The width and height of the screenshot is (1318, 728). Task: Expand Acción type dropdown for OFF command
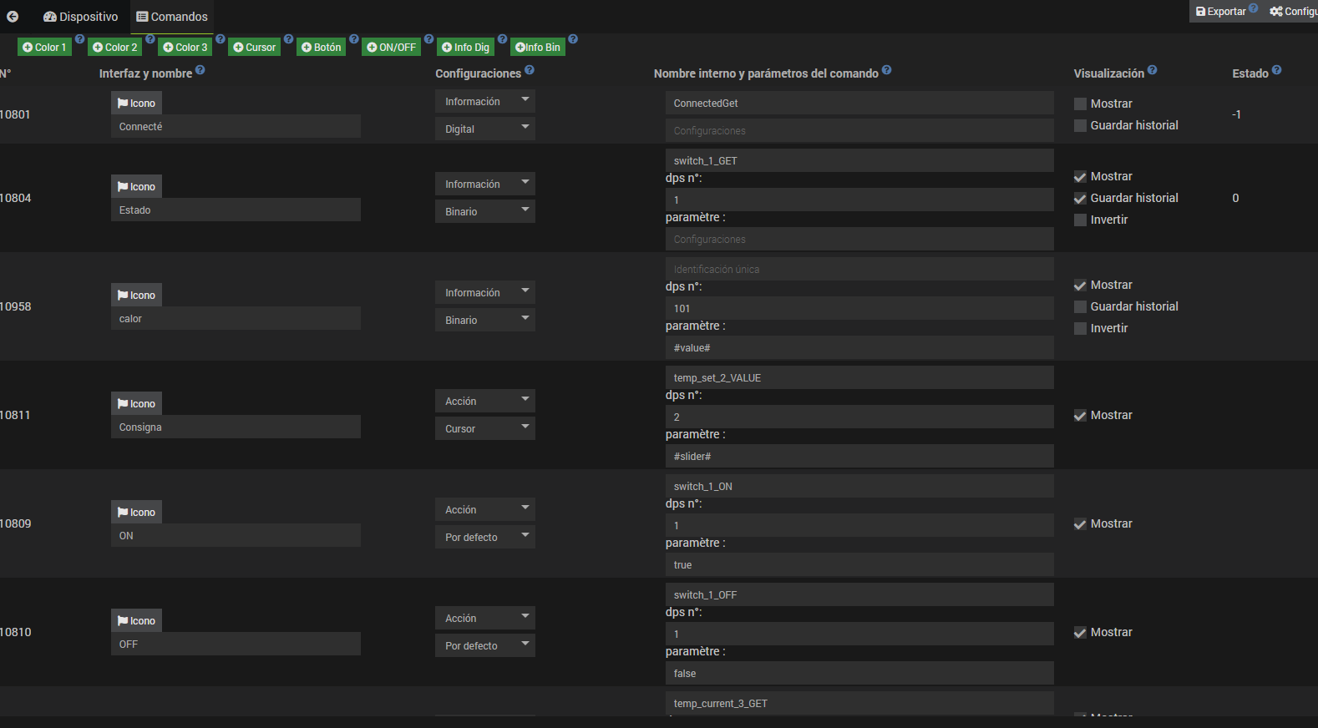pos(484,619)
